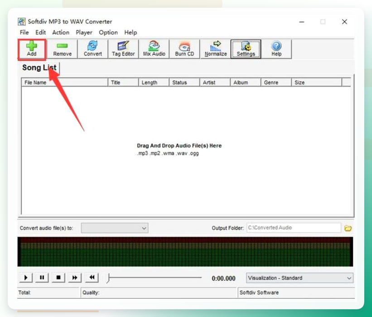Rewind with the backward button
This screenshot has height=317, width=372.
92,278
